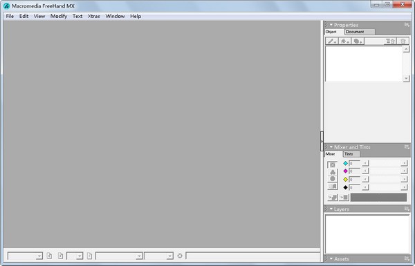
Task: Open the Properties panel options menu icon
Action: (407, 25)
